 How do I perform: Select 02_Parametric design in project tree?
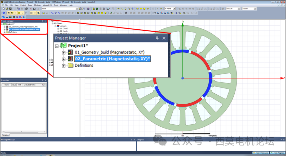click(x=24, y=29)
